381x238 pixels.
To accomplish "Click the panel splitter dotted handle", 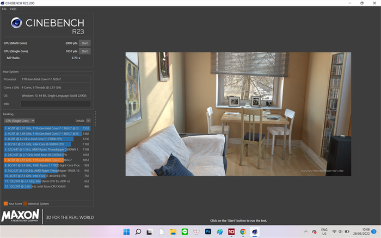I will coord(95,119).
